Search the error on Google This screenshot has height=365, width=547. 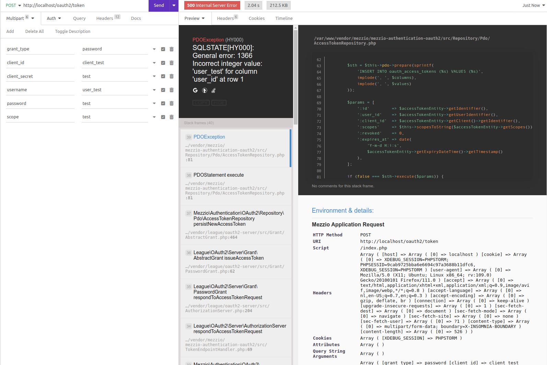pos(195,90)
